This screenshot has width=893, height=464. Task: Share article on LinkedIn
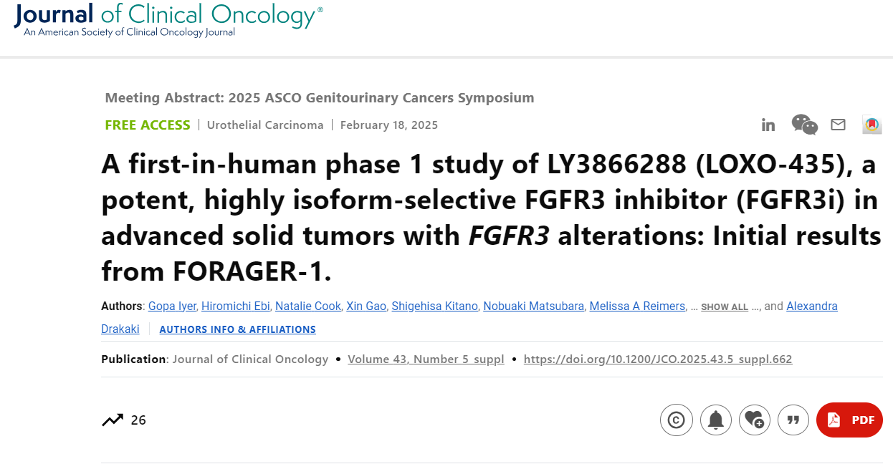click(768, 125)
